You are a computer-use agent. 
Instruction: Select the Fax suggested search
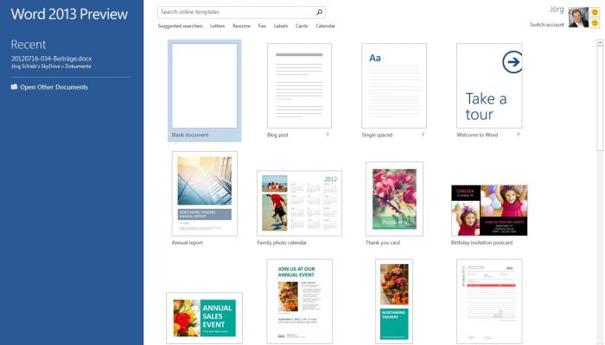(x=262, y=26)
